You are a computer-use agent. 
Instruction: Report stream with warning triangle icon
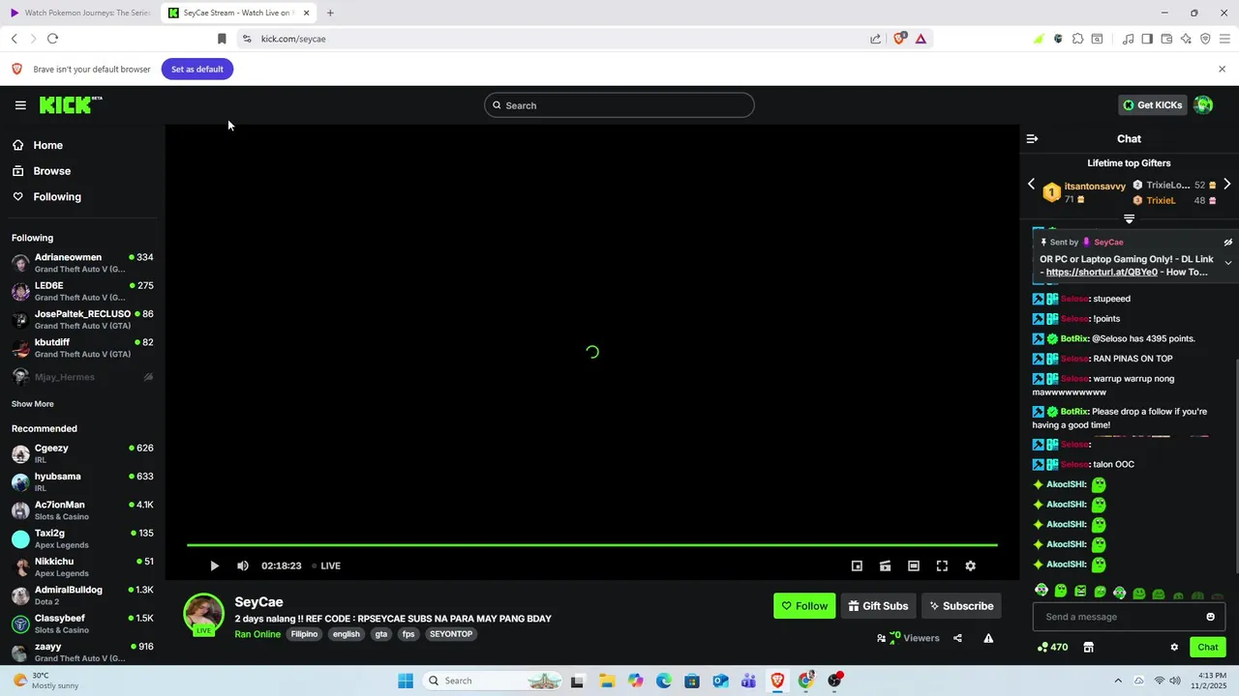988,638
